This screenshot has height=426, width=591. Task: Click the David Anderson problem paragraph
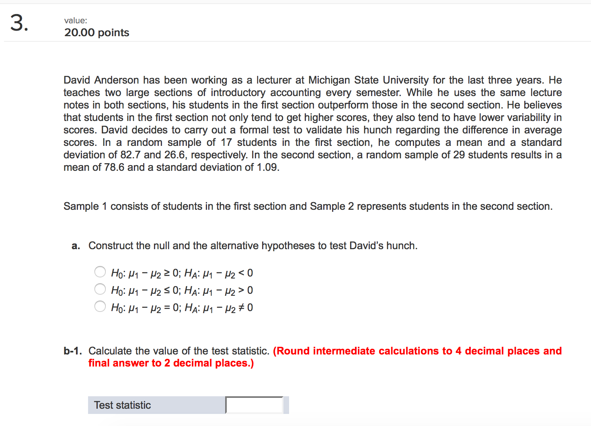(312, 124)
